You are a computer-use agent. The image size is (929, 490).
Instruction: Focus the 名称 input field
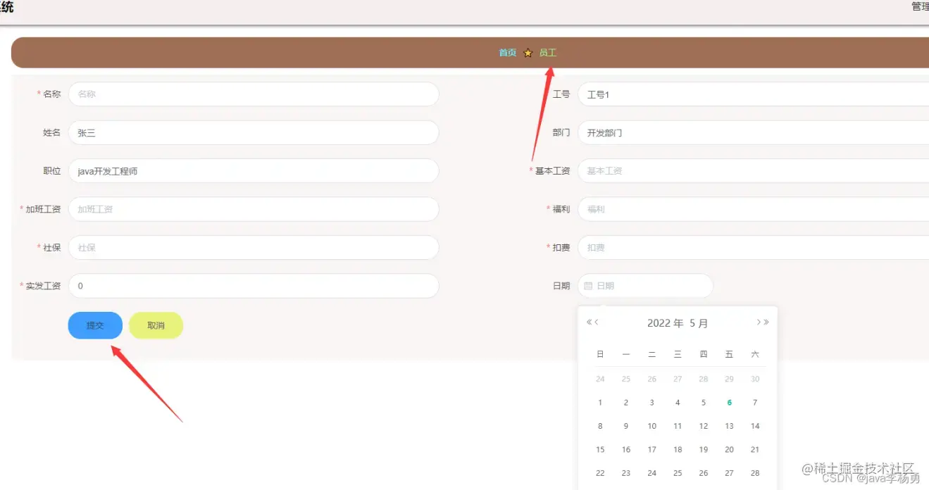click(254, 94)
